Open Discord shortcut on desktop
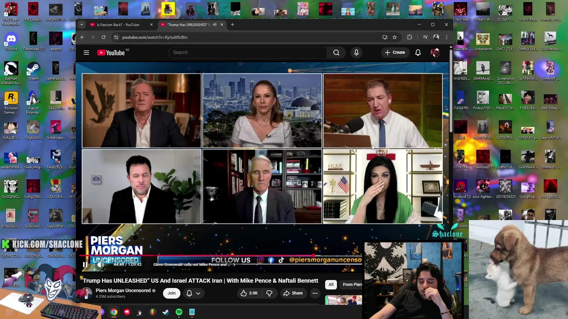This screenshot has height=319, width=568. click(x=11, y=42)
